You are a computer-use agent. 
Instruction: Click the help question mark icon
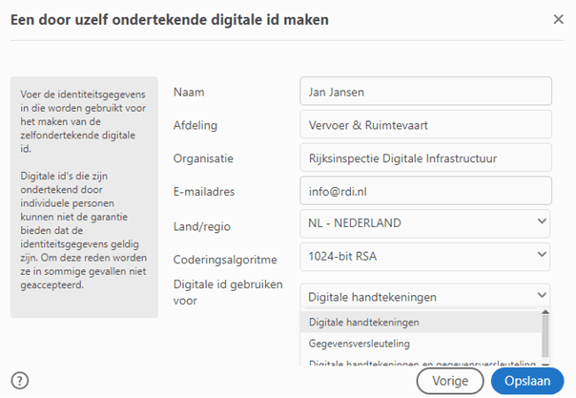pos(20,381)
